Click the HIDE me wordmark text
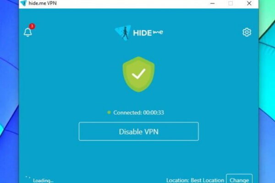The width and height of the screenshot is (275, 183). pos(148,33)
